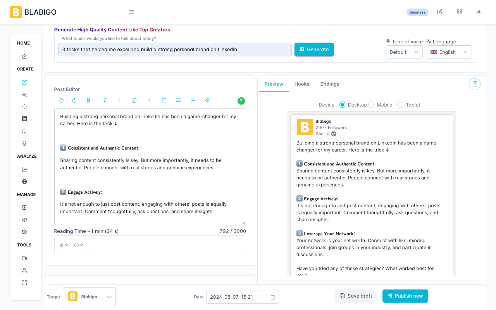
Task: Click the Generate button
Action: tap(314, 50)
